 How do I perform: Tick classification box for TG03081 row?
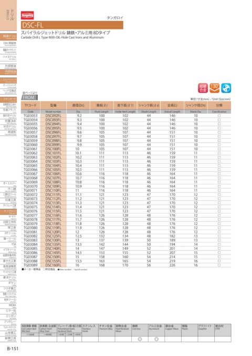[x=219, y=232]
